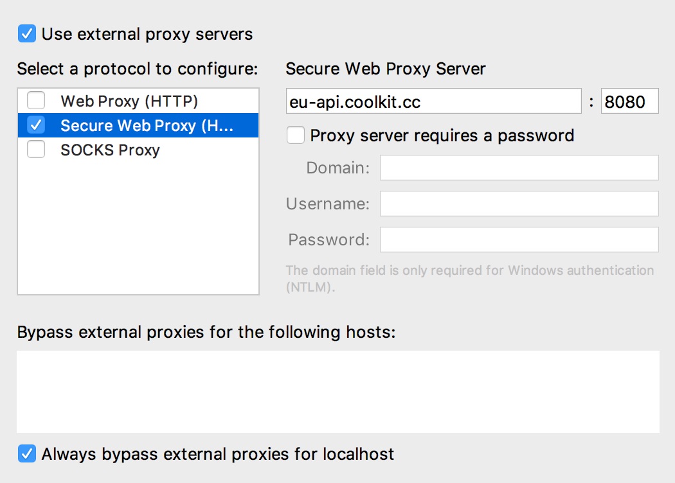Tick Proxy server requires a password

pyautogui.click(x=296, y=136)
